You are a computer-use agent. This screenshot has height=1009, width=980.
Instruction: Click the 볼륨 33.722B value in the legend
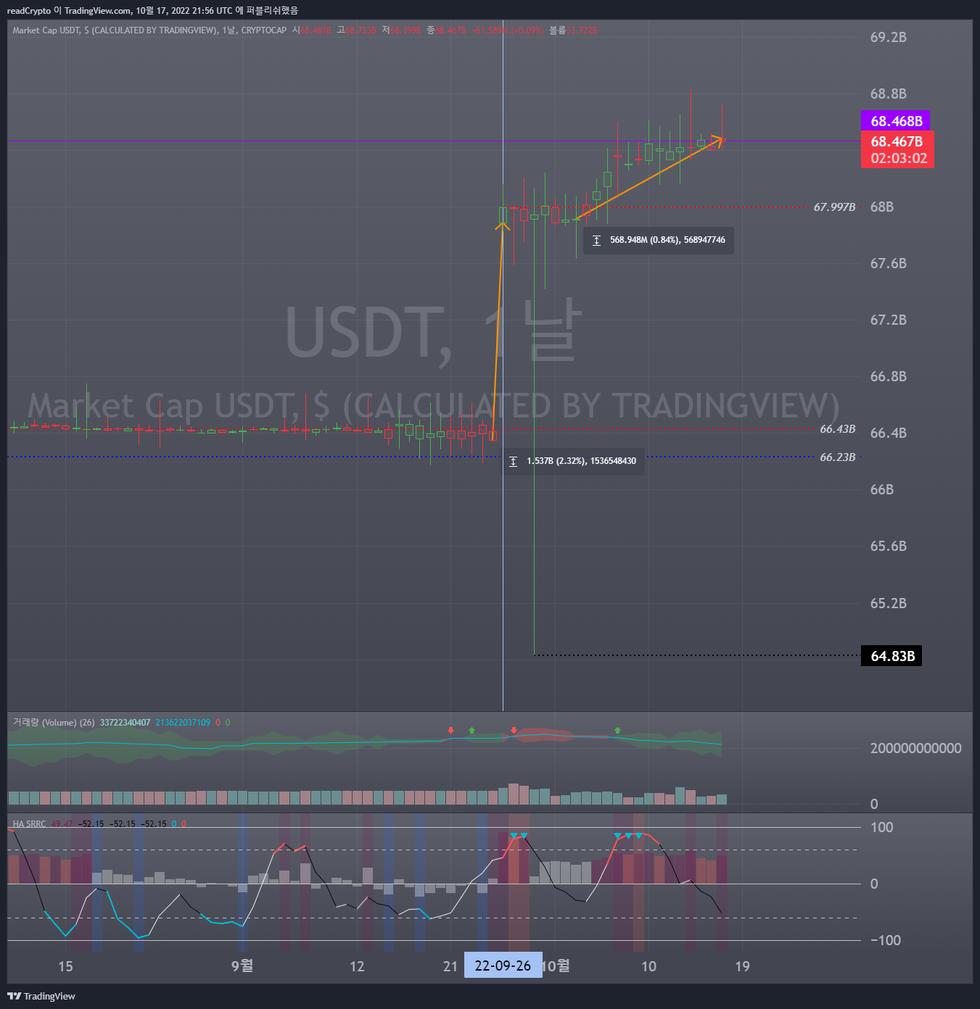coord(573,30)
